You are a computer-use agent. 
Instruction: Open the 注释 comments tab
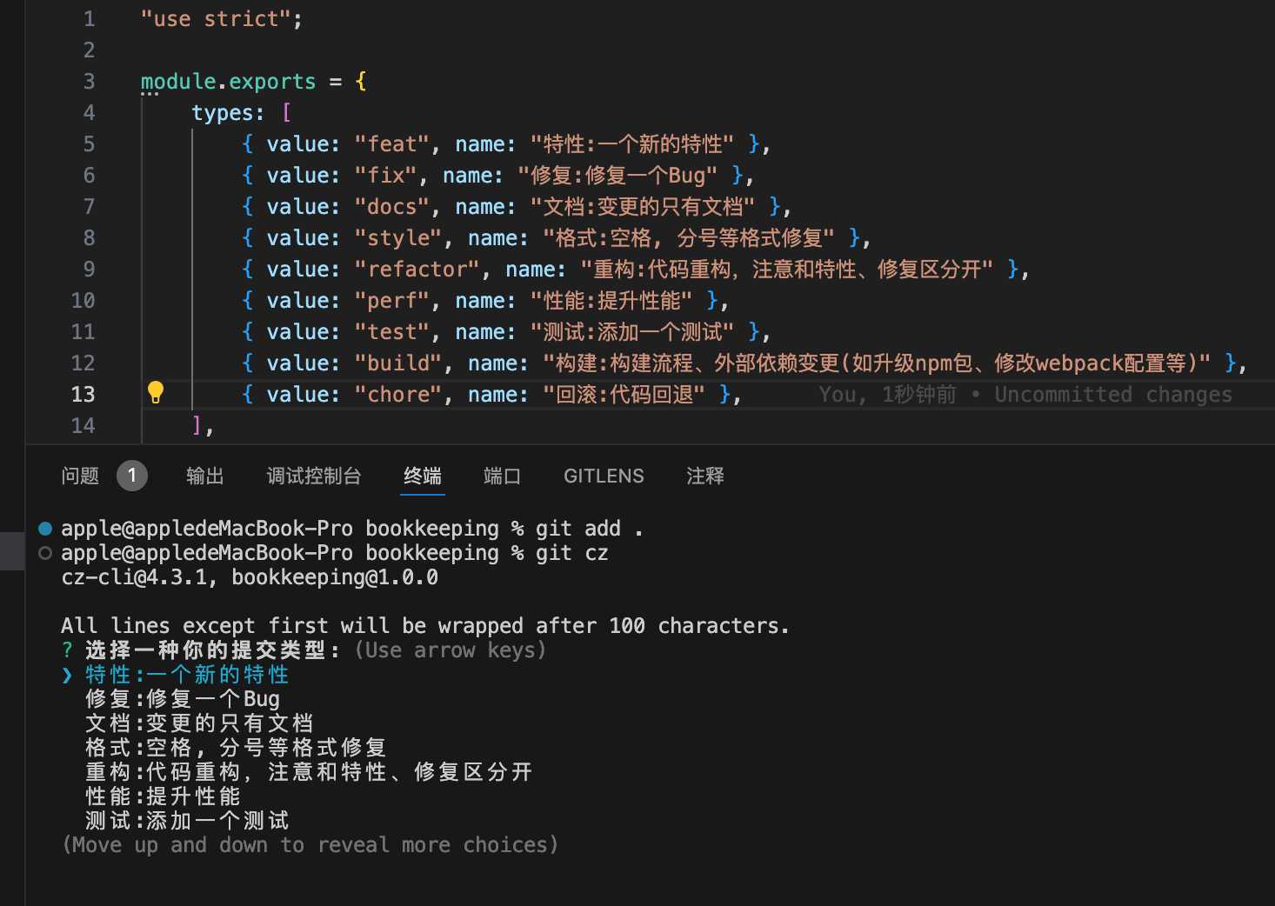705,476
